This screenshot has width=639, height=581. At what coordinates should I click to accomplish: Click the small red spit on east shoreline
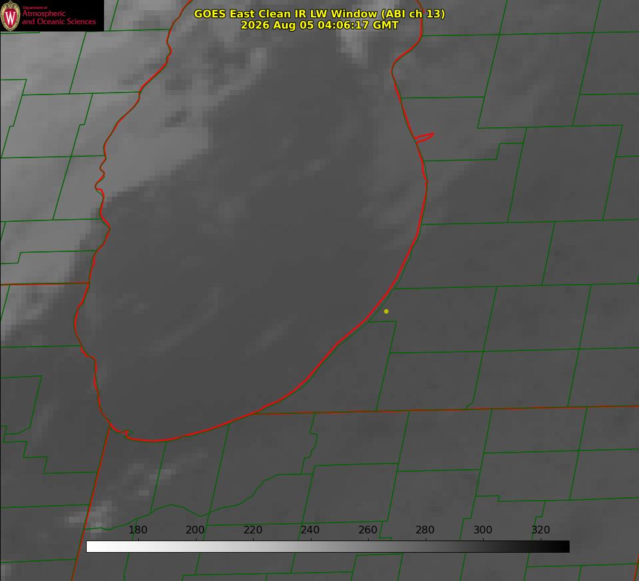click(424, 138)
